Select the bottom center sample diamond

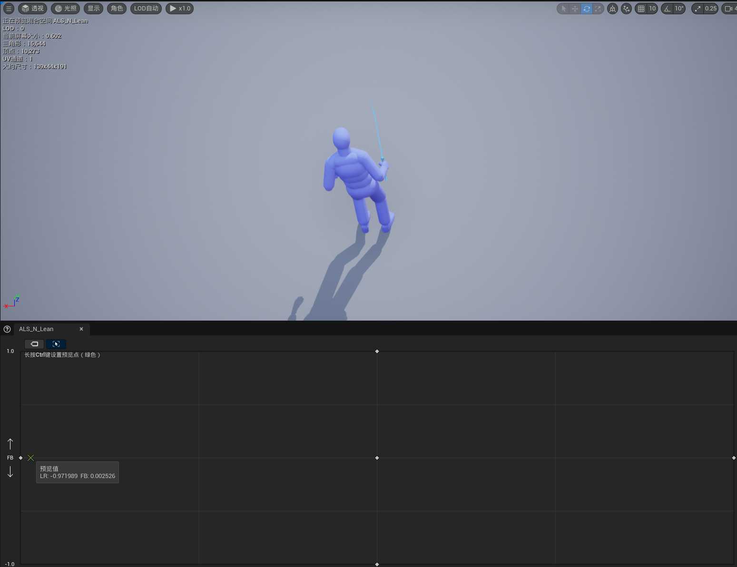[x=377, y=564]
